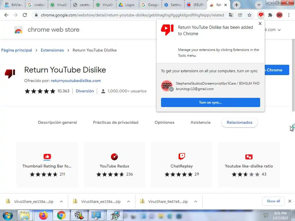Click Show all downloads button

click(273, 201)
